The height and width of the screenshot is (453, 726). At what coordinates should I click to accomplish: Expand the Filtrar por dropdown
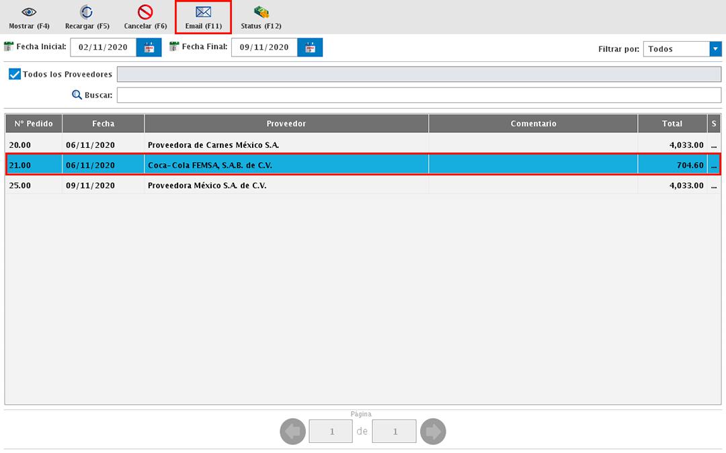coord(715,49)
